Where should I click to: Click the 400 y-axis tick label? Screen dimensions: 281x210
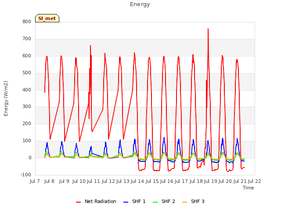tap(27, 90)
